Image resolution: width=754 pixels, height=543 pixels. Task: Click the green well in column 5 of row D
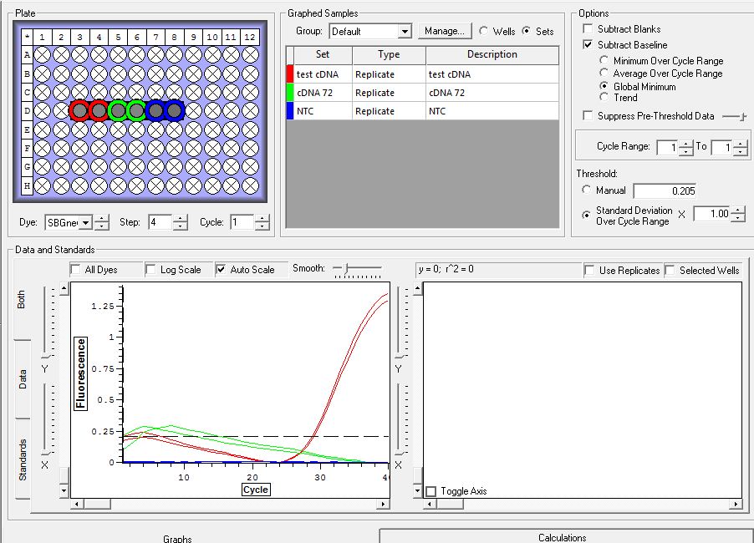click(118, 110)
